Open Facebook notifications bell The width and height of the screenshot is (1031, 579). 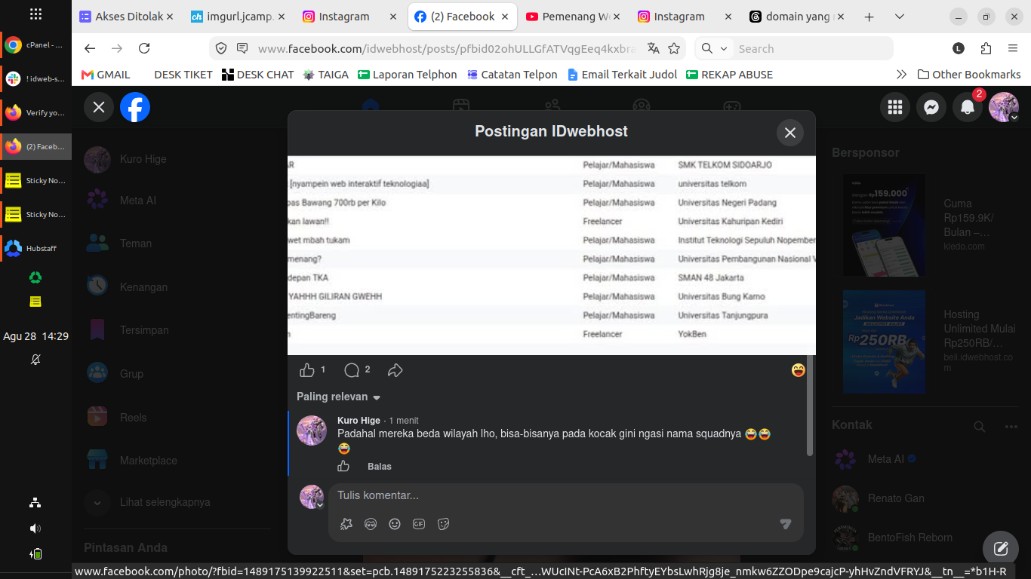pyautogui.click(x=968, y=107)
